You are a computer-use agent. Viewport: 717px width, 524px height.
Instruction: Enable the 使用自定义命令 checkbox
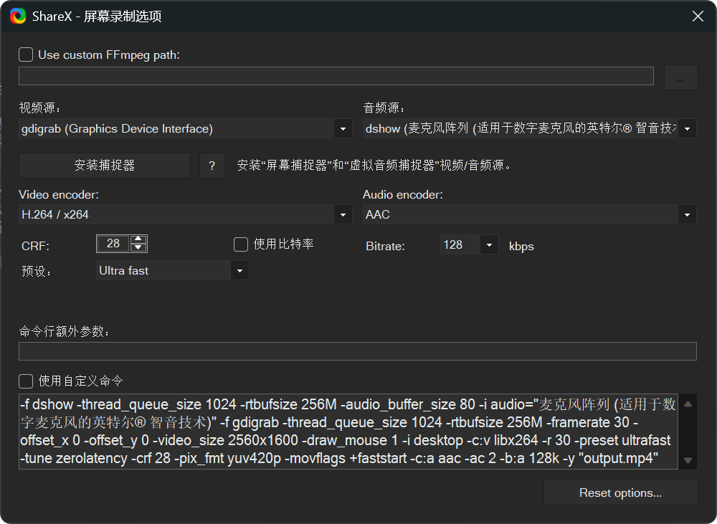pos(25,381)
